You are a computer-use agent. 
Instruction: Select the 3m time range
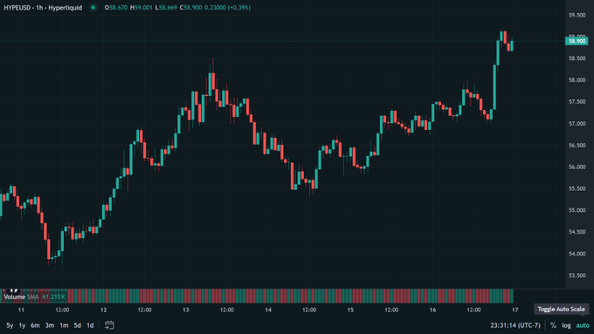50,325
